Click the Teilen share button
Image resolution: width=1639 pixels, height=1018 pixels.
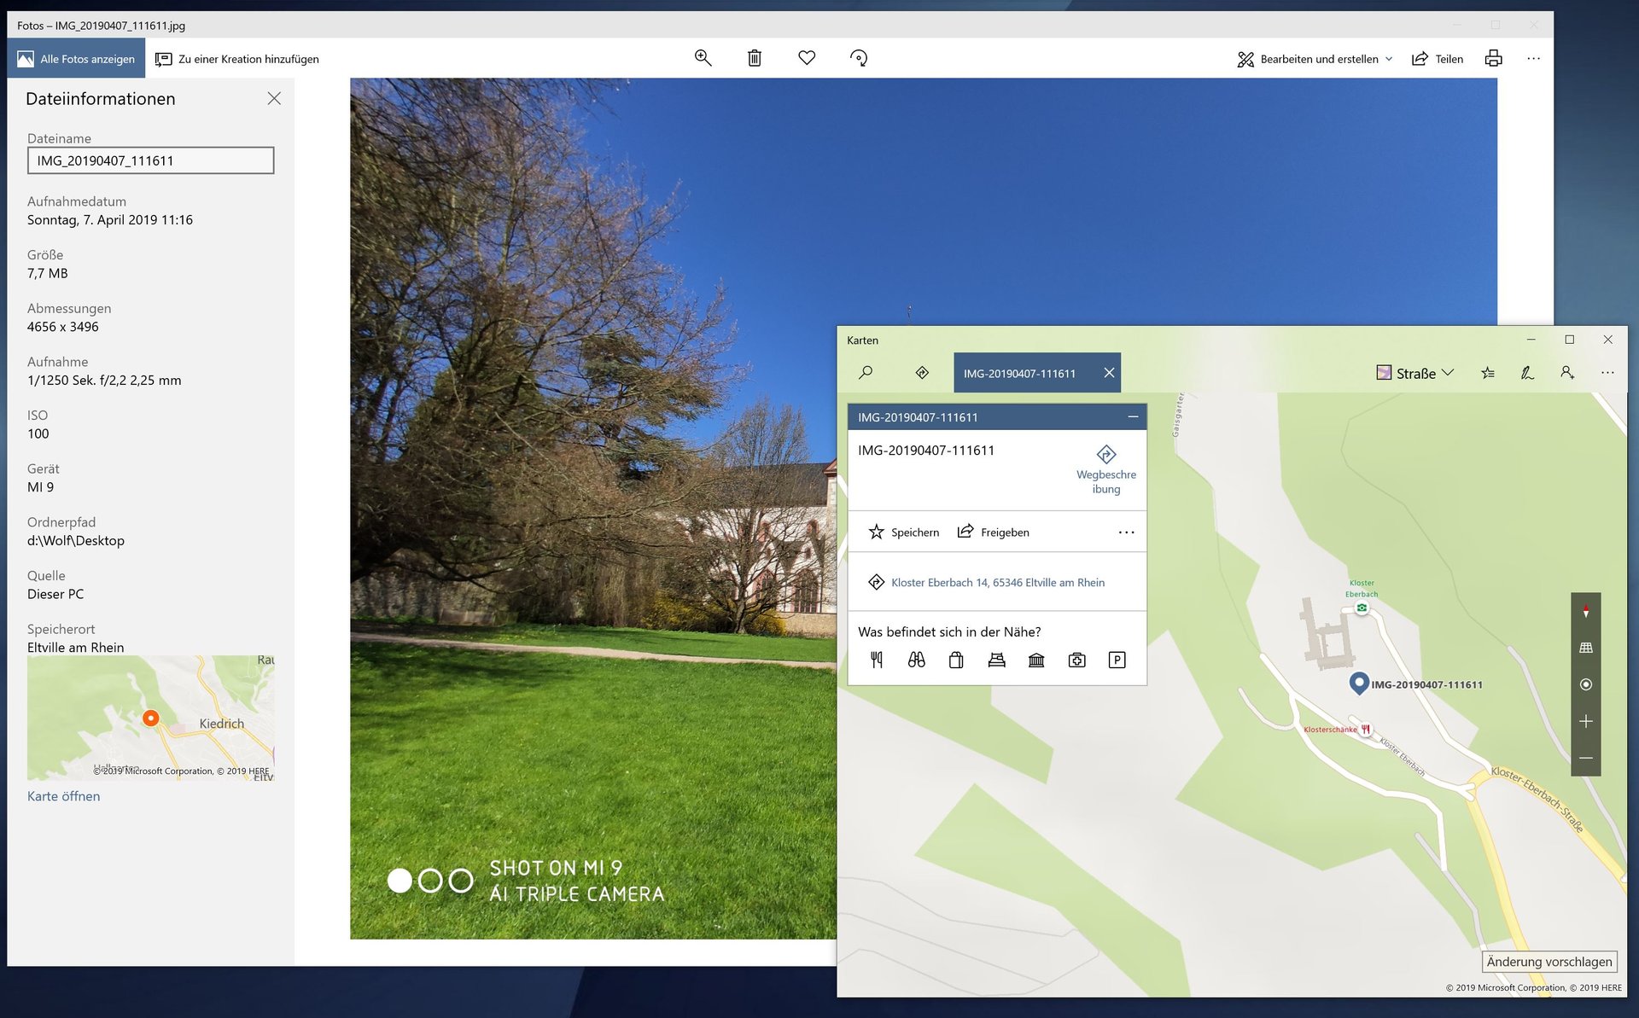coord(1438,59)
